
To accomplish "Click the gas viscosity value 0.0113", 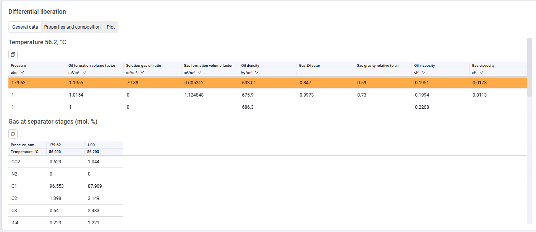I will coord(479,95).
